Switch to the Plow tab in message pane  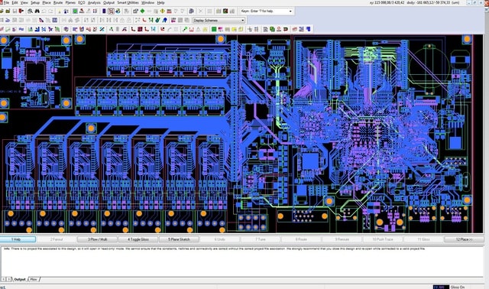tap(34, 279)
